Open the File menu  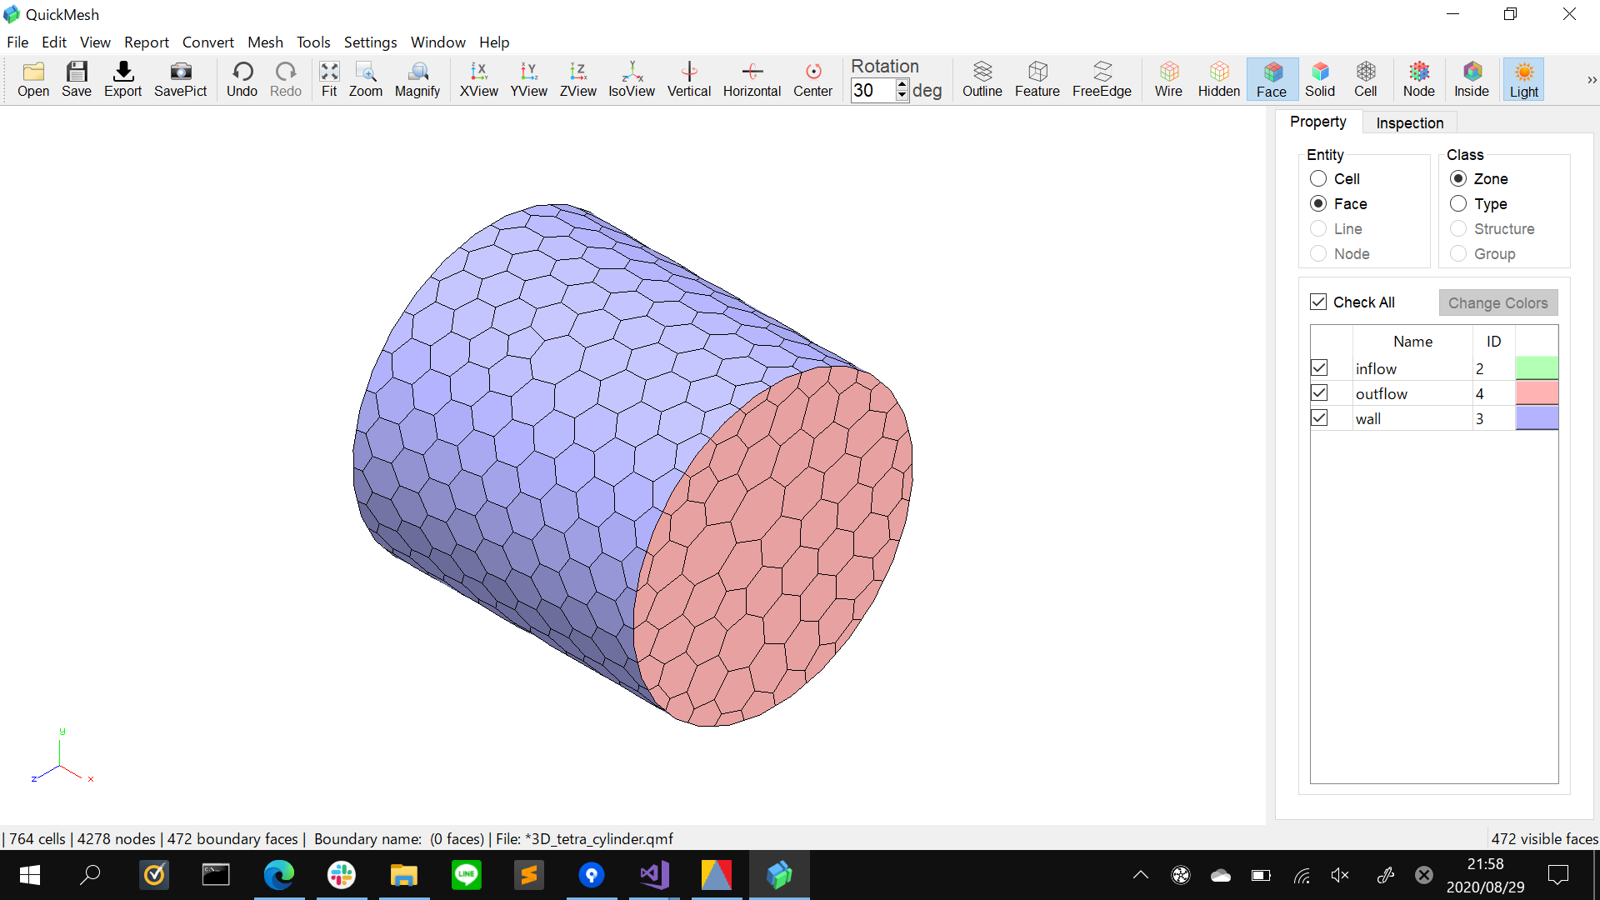17,42
